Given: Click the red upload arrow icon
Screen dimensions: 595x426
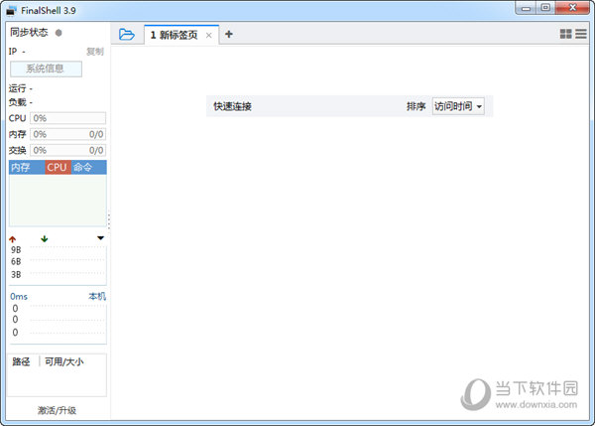Looking at the screenshot, I should click(x=13, y=238).
